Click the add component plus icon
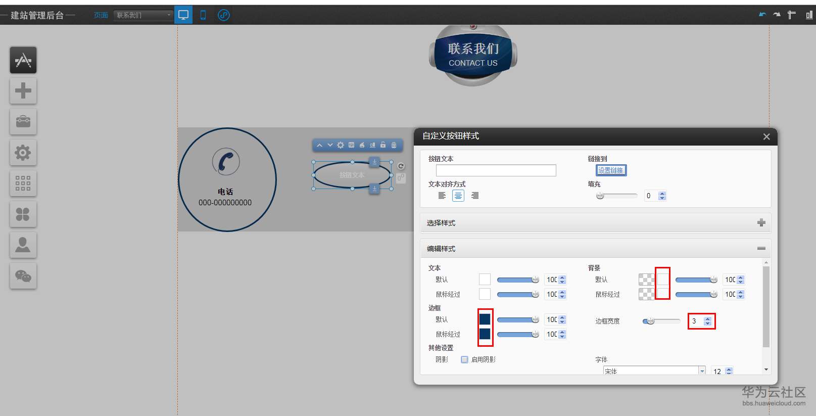 pyautogui.click(x=23, y=91)
